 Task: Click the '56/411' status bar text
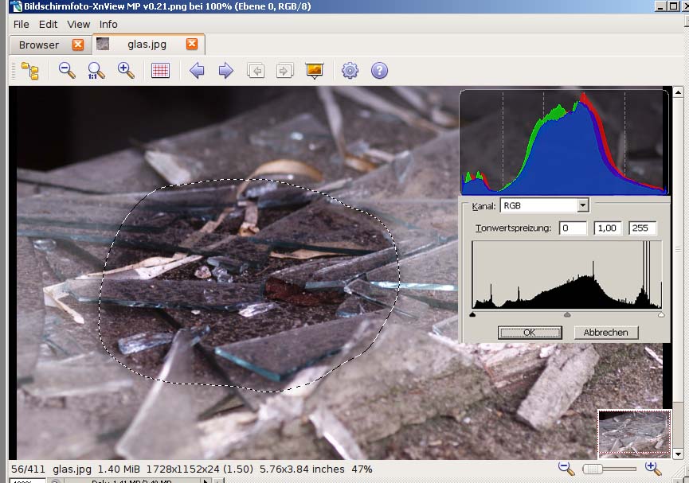28,469
